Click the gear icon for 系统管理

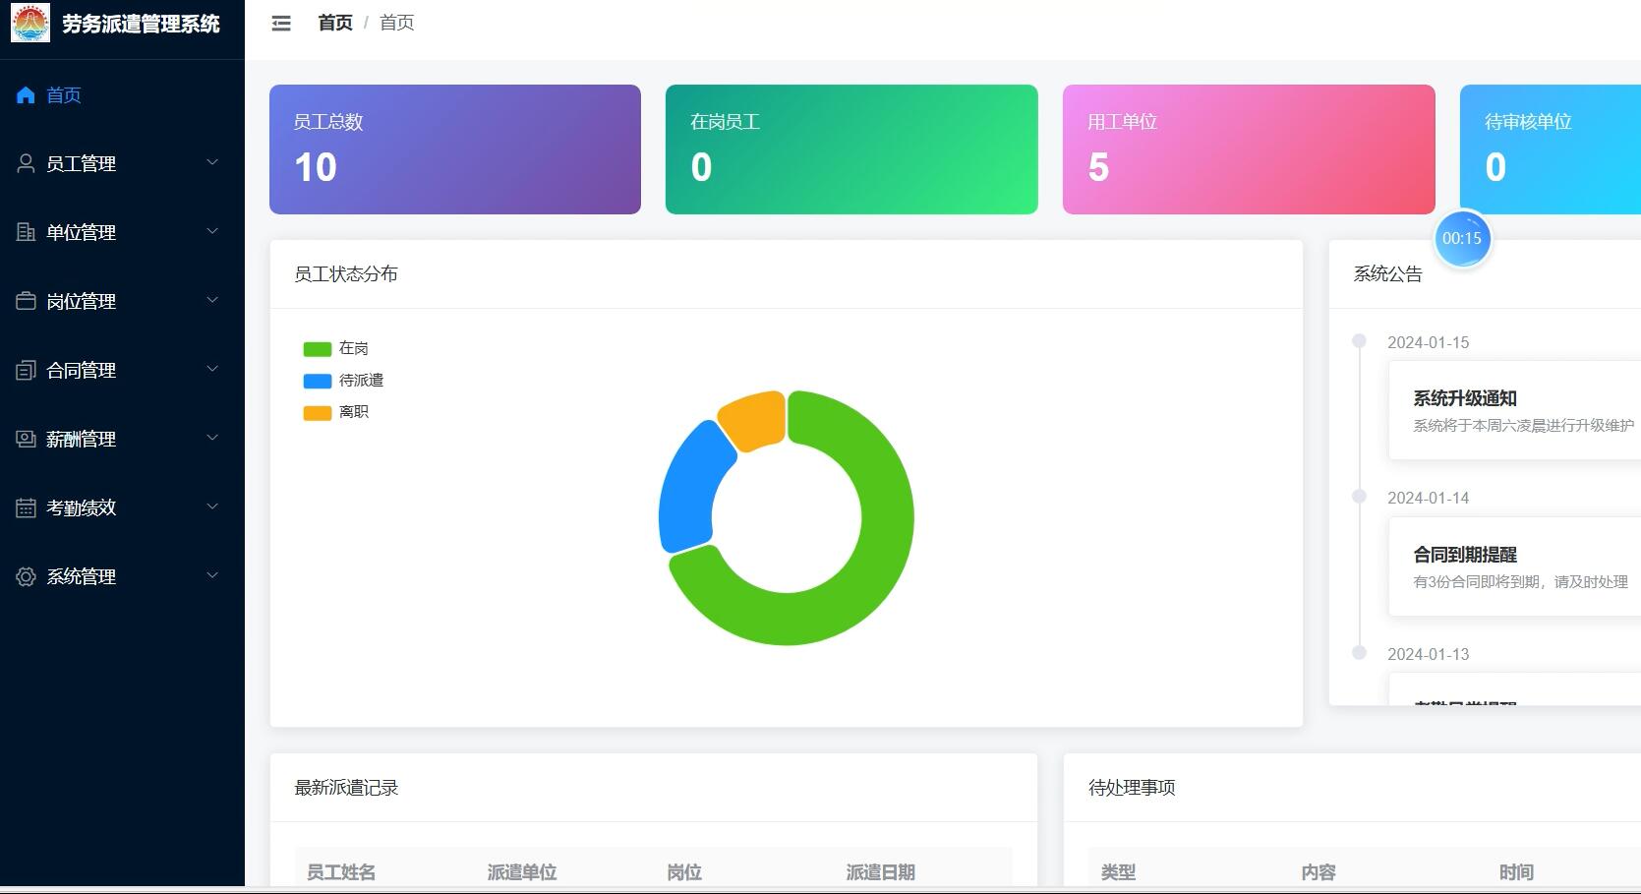tap(26, 576)
